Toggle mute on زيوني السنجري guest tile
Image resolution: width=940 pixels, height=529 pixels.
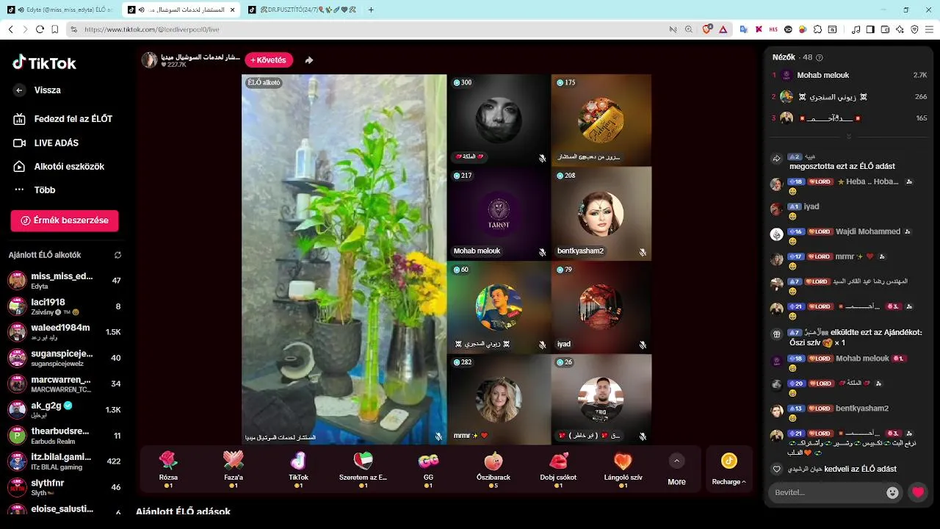(542, 345)
